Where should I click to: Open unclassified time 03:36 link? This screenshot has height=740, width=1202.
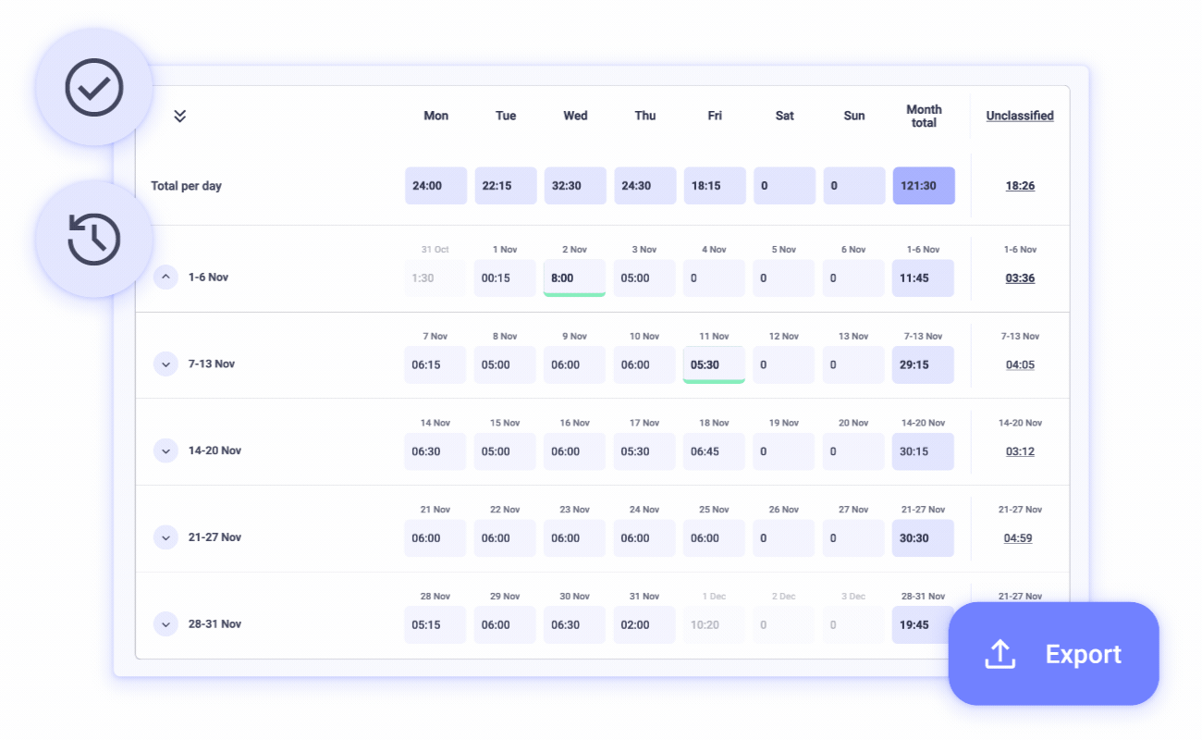coord(1020,278)
